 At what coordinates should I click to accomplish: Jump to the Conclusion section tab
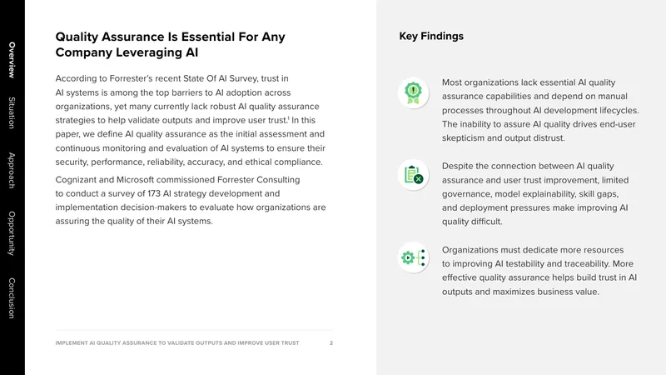[x=12, y=298]
